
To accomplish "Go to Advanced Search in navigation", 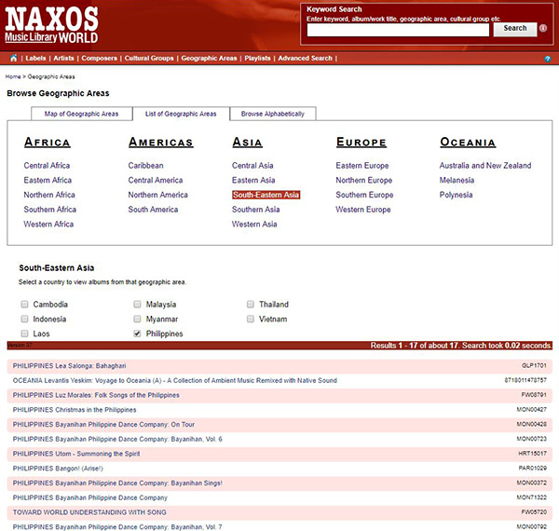I will (305, 59).
